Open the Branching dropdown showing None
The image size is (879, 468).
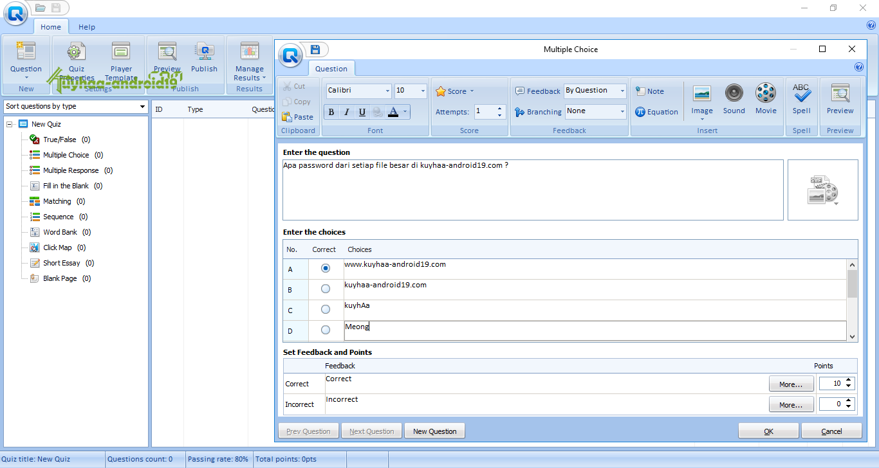coord(622,112)
